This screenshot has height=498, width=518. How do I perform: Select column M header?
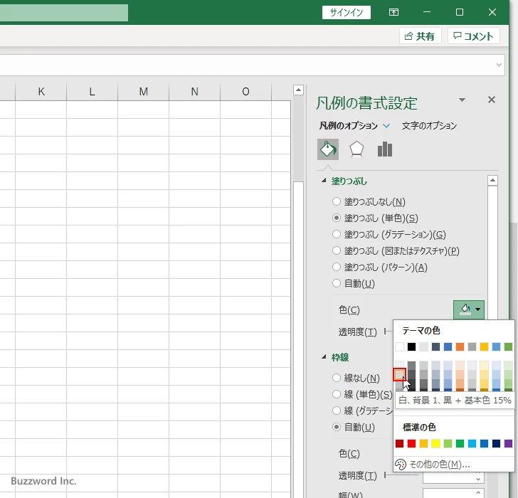click(144, 92)
